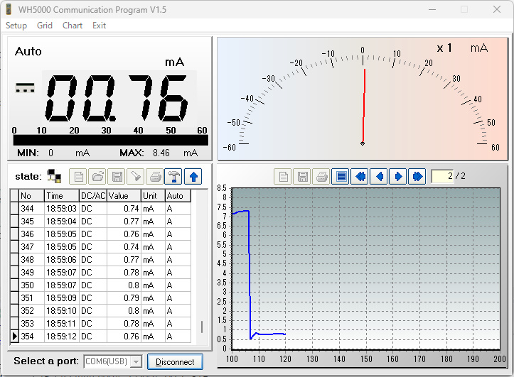
Task: Go to next chart page
Action: tap(398, 176)
